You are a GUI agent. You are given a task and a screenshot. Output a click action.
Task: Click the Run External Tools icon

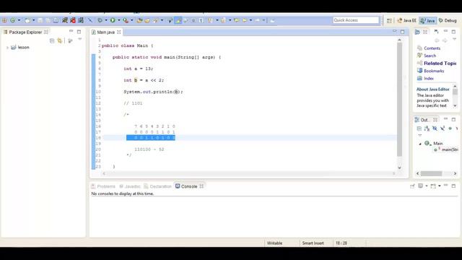coord(126,20)
